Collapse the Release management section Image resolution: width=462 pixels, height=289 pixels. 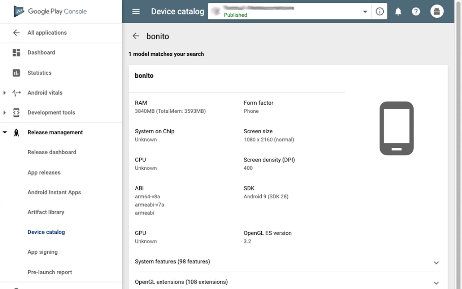pos(5,133)
